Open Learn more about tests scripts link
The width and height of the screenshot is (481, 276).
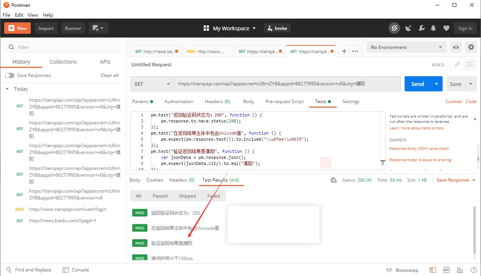(416, 128)
